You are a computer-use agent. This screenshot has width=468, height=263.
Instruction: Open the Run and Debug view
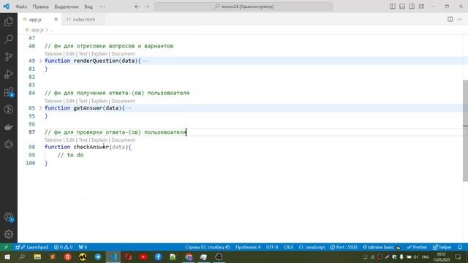(9, 75)
